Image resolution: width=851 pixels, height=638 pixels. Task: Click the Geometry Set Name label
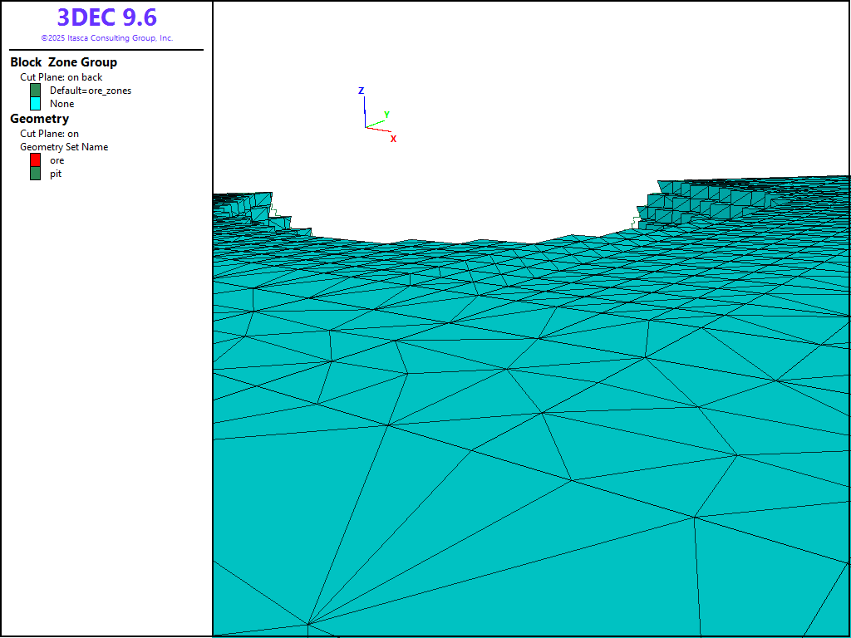[64, 147]
